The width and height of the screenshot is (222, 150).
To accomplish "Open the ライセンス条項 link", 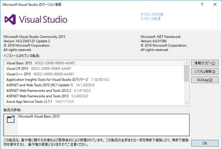I will point(150,19).
